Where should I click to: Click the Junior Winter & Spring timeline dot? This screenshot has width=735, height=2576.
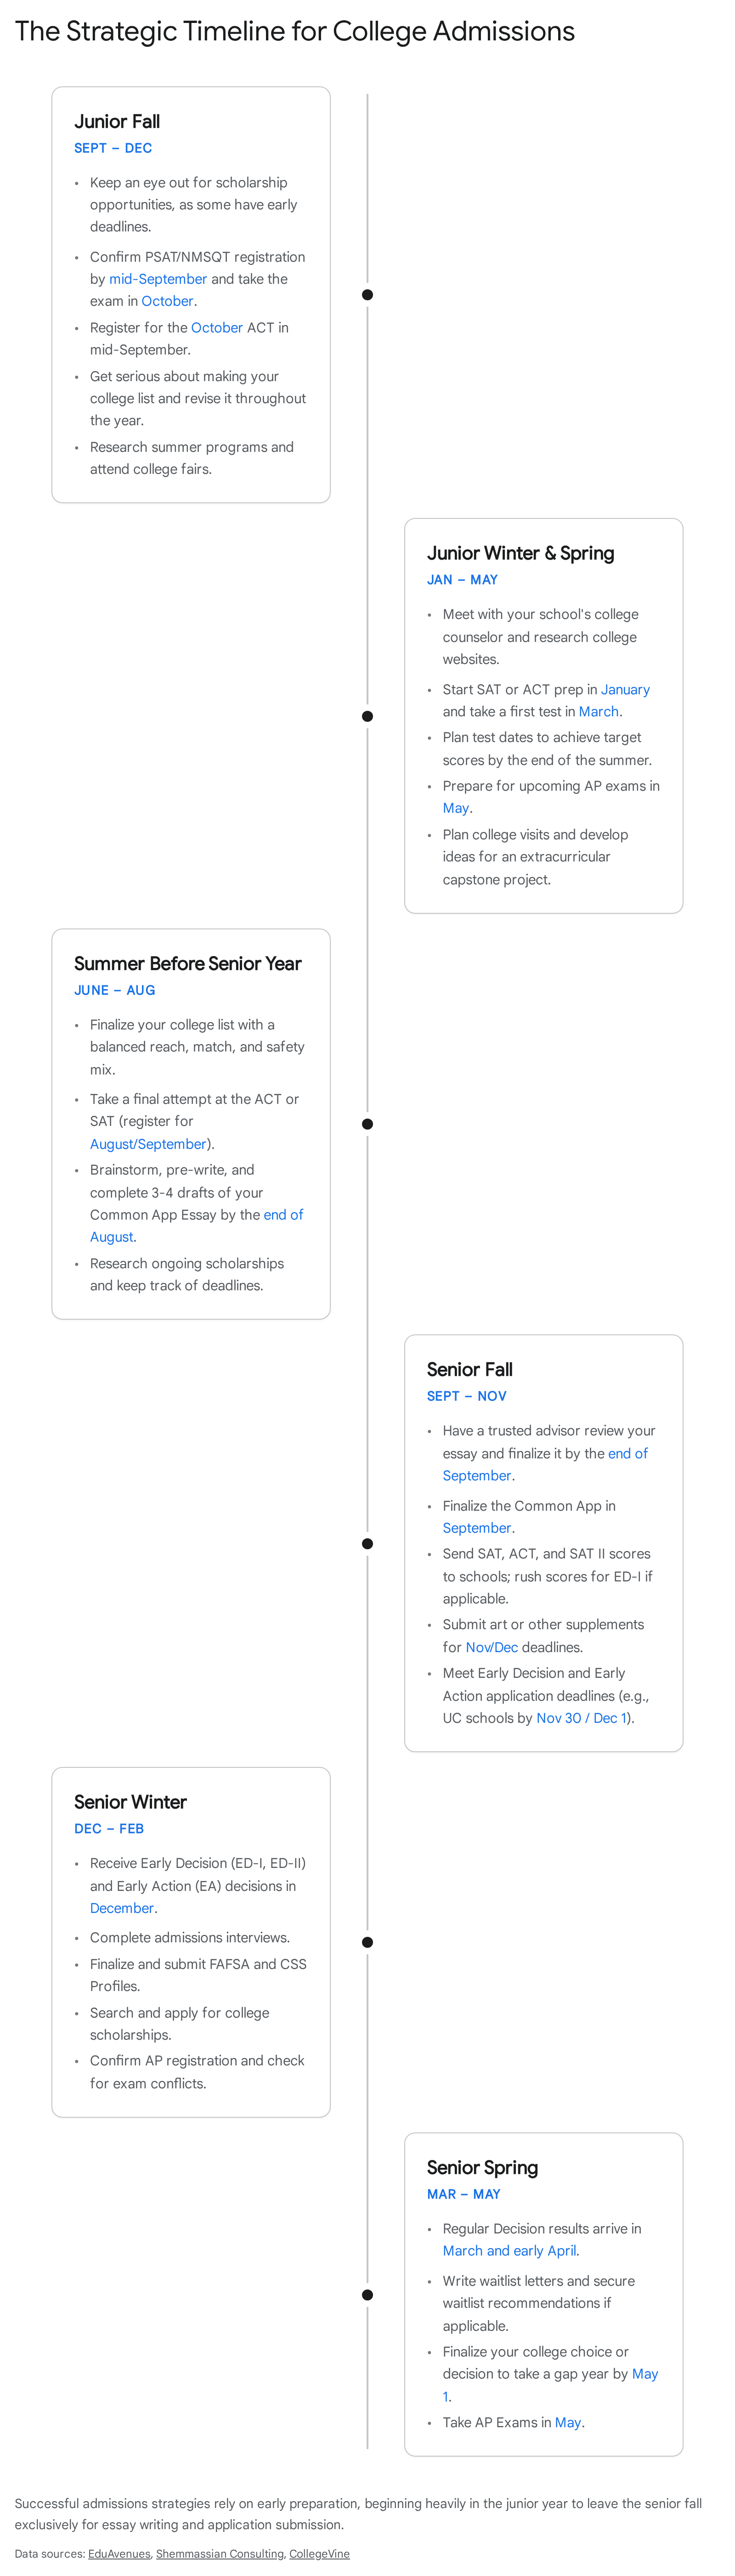[x=367, y=716]
